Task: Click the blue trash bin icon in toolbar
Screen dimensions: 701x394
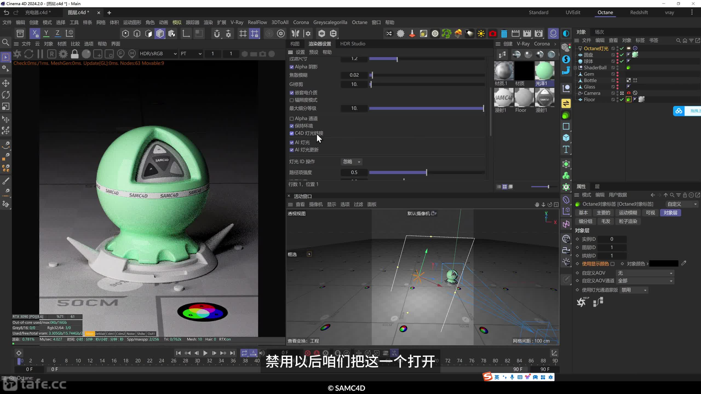Action: (x=504, y=34)
